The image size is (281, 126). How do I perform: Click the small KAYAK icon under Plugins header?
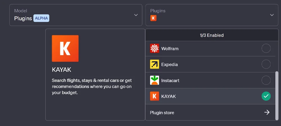point(153,18)
